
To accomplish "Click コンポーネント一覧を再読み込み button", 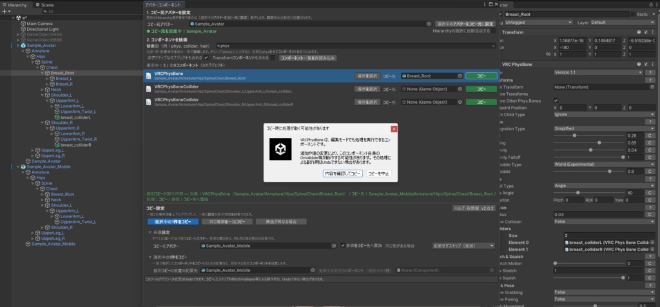I will tap(307, 57).
